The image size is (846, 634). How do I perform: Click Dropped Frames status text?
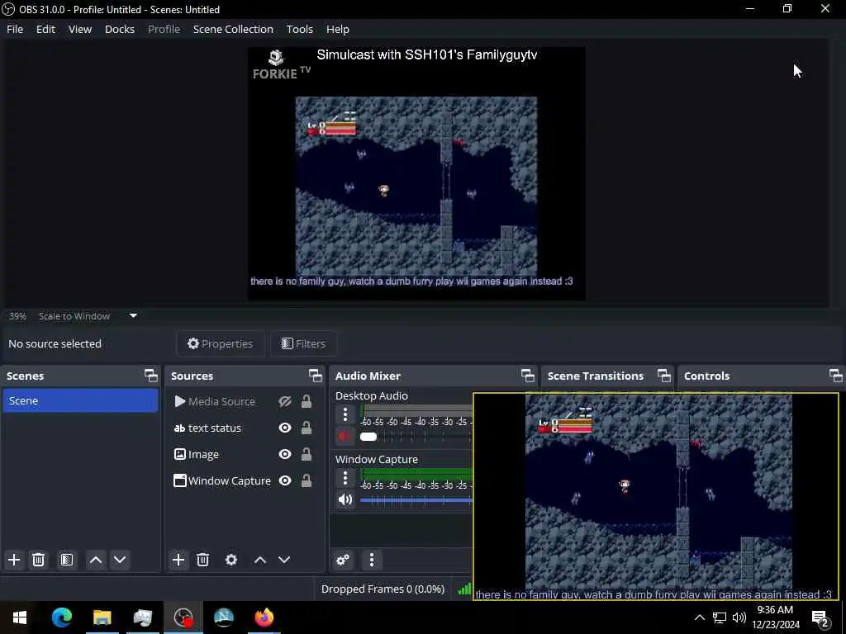pyautogui.click(x=383, y=589)
